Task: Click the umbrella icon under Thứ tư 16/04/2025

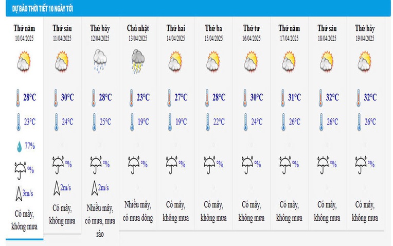Action: tap(247, 165)
